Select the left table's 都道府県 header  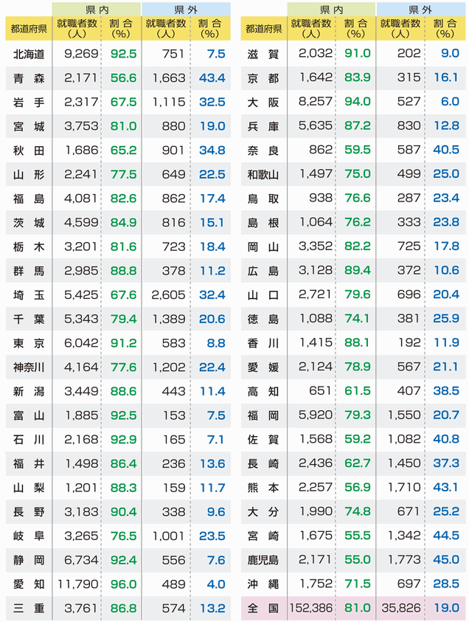pos(29,29)
